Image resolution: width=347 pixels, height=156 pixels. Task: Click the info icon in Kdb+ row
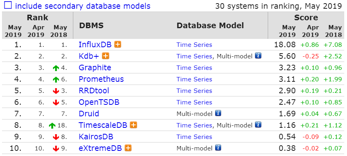258,56
